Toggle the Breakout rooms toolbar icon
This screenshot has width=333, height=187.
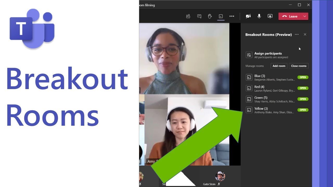221,16
